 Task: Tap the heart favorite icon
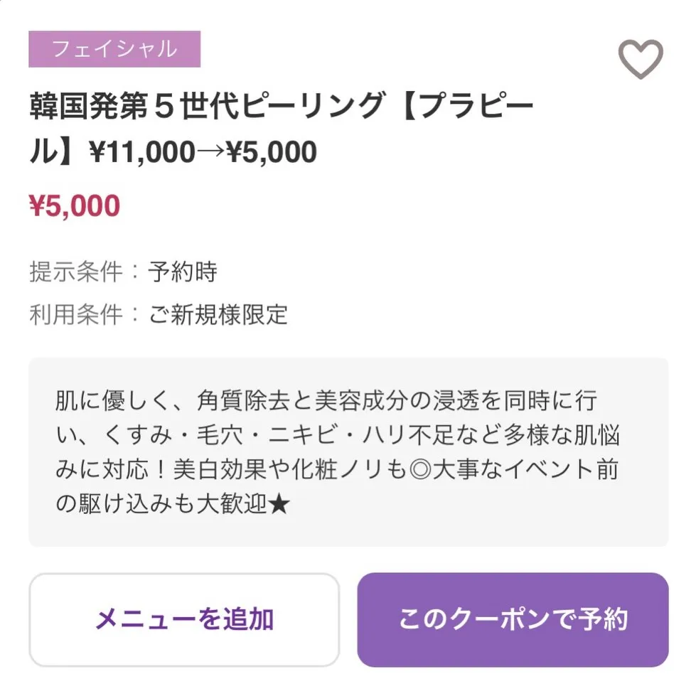640,59
